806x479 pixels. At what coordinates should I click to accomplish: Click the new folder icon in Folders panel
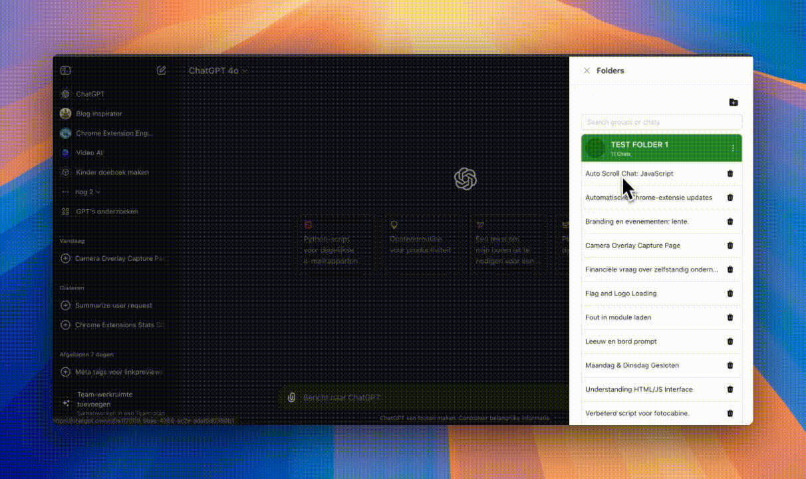[x=733, y=102]
